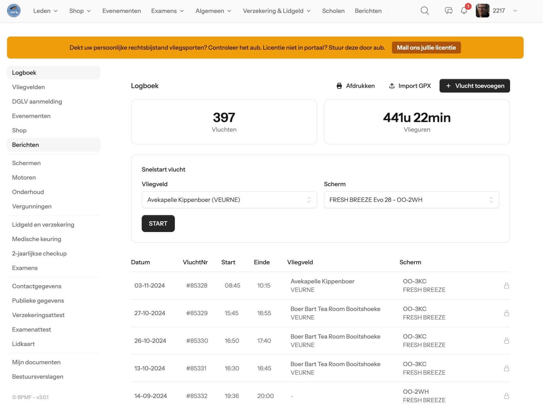Click OO-2WH scherm in flight #85332 row
Viewport: 543px width, 408px height.
(x=416, y=391)
